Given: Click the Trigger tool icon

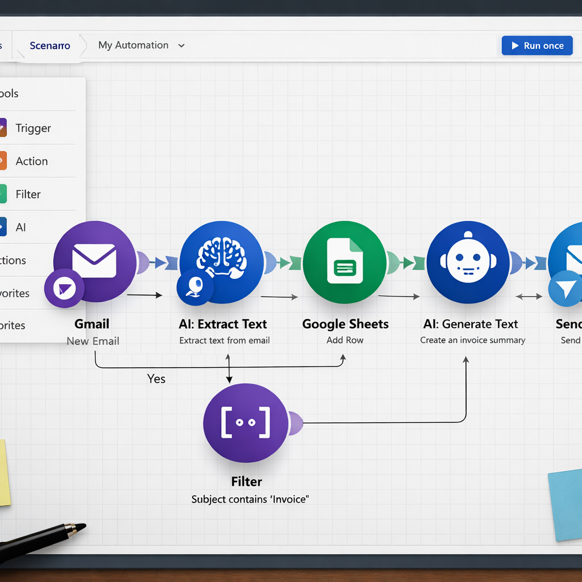Looking at the screenshot, I should point(3,128).
